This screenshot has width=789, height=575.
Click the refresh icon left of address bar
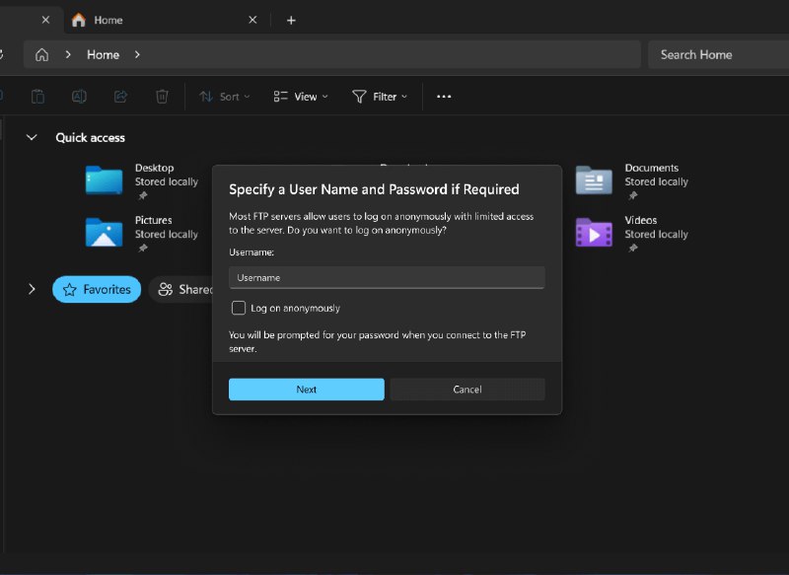[2, 55]
